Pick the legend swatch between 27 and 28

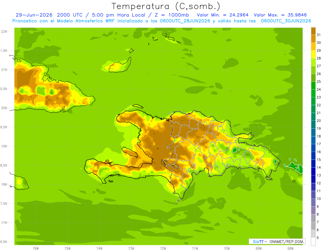[313, 62]
